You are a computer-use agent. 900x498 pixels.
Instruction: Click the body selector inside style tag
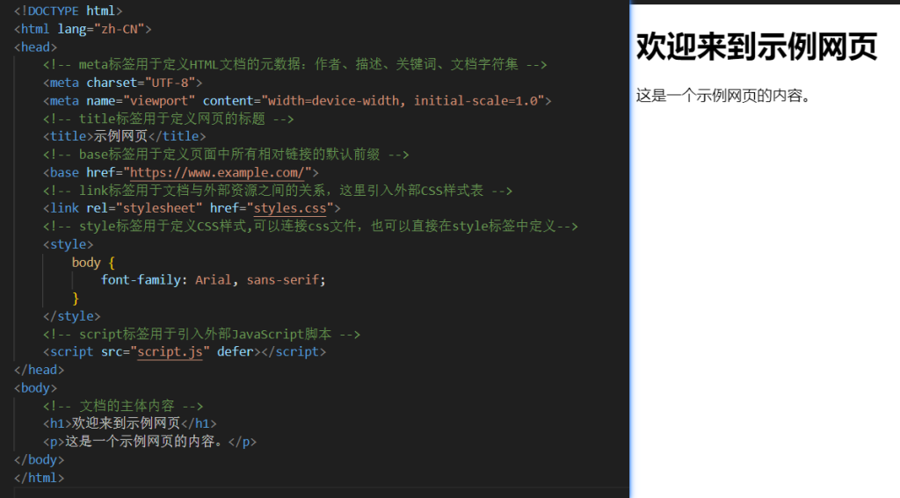coord(86,262)
